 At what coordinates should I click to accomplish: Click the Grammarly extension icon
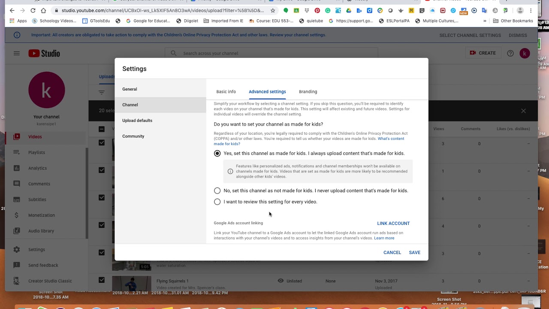click(x=328, y=10)
